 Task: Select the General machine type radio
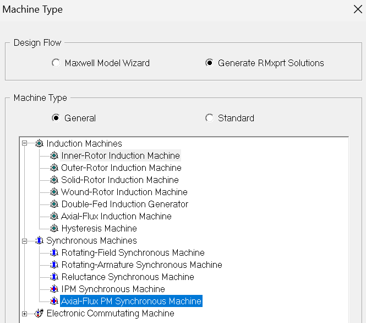coord(56,118)
